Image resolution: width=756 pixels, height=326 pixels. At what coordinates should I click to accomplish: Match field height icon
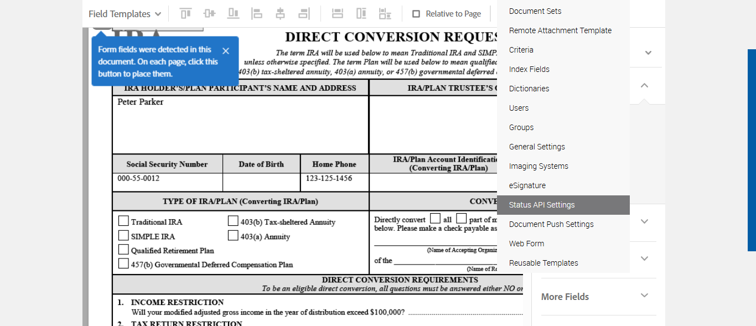tap(361, 14)
